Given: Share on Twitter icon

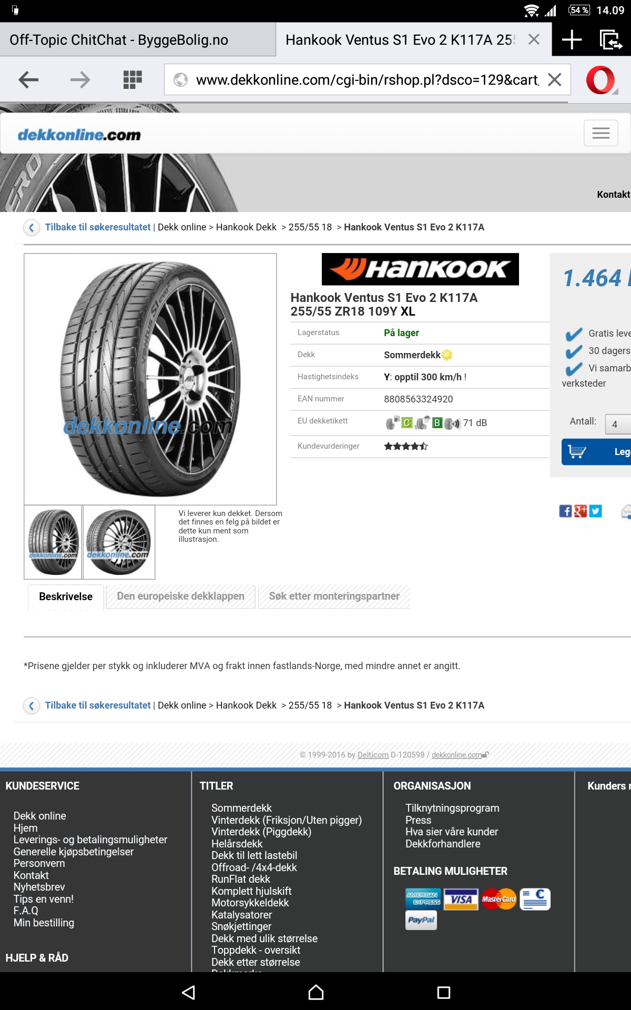Looking at the screenshot, I should pos(595,511).
